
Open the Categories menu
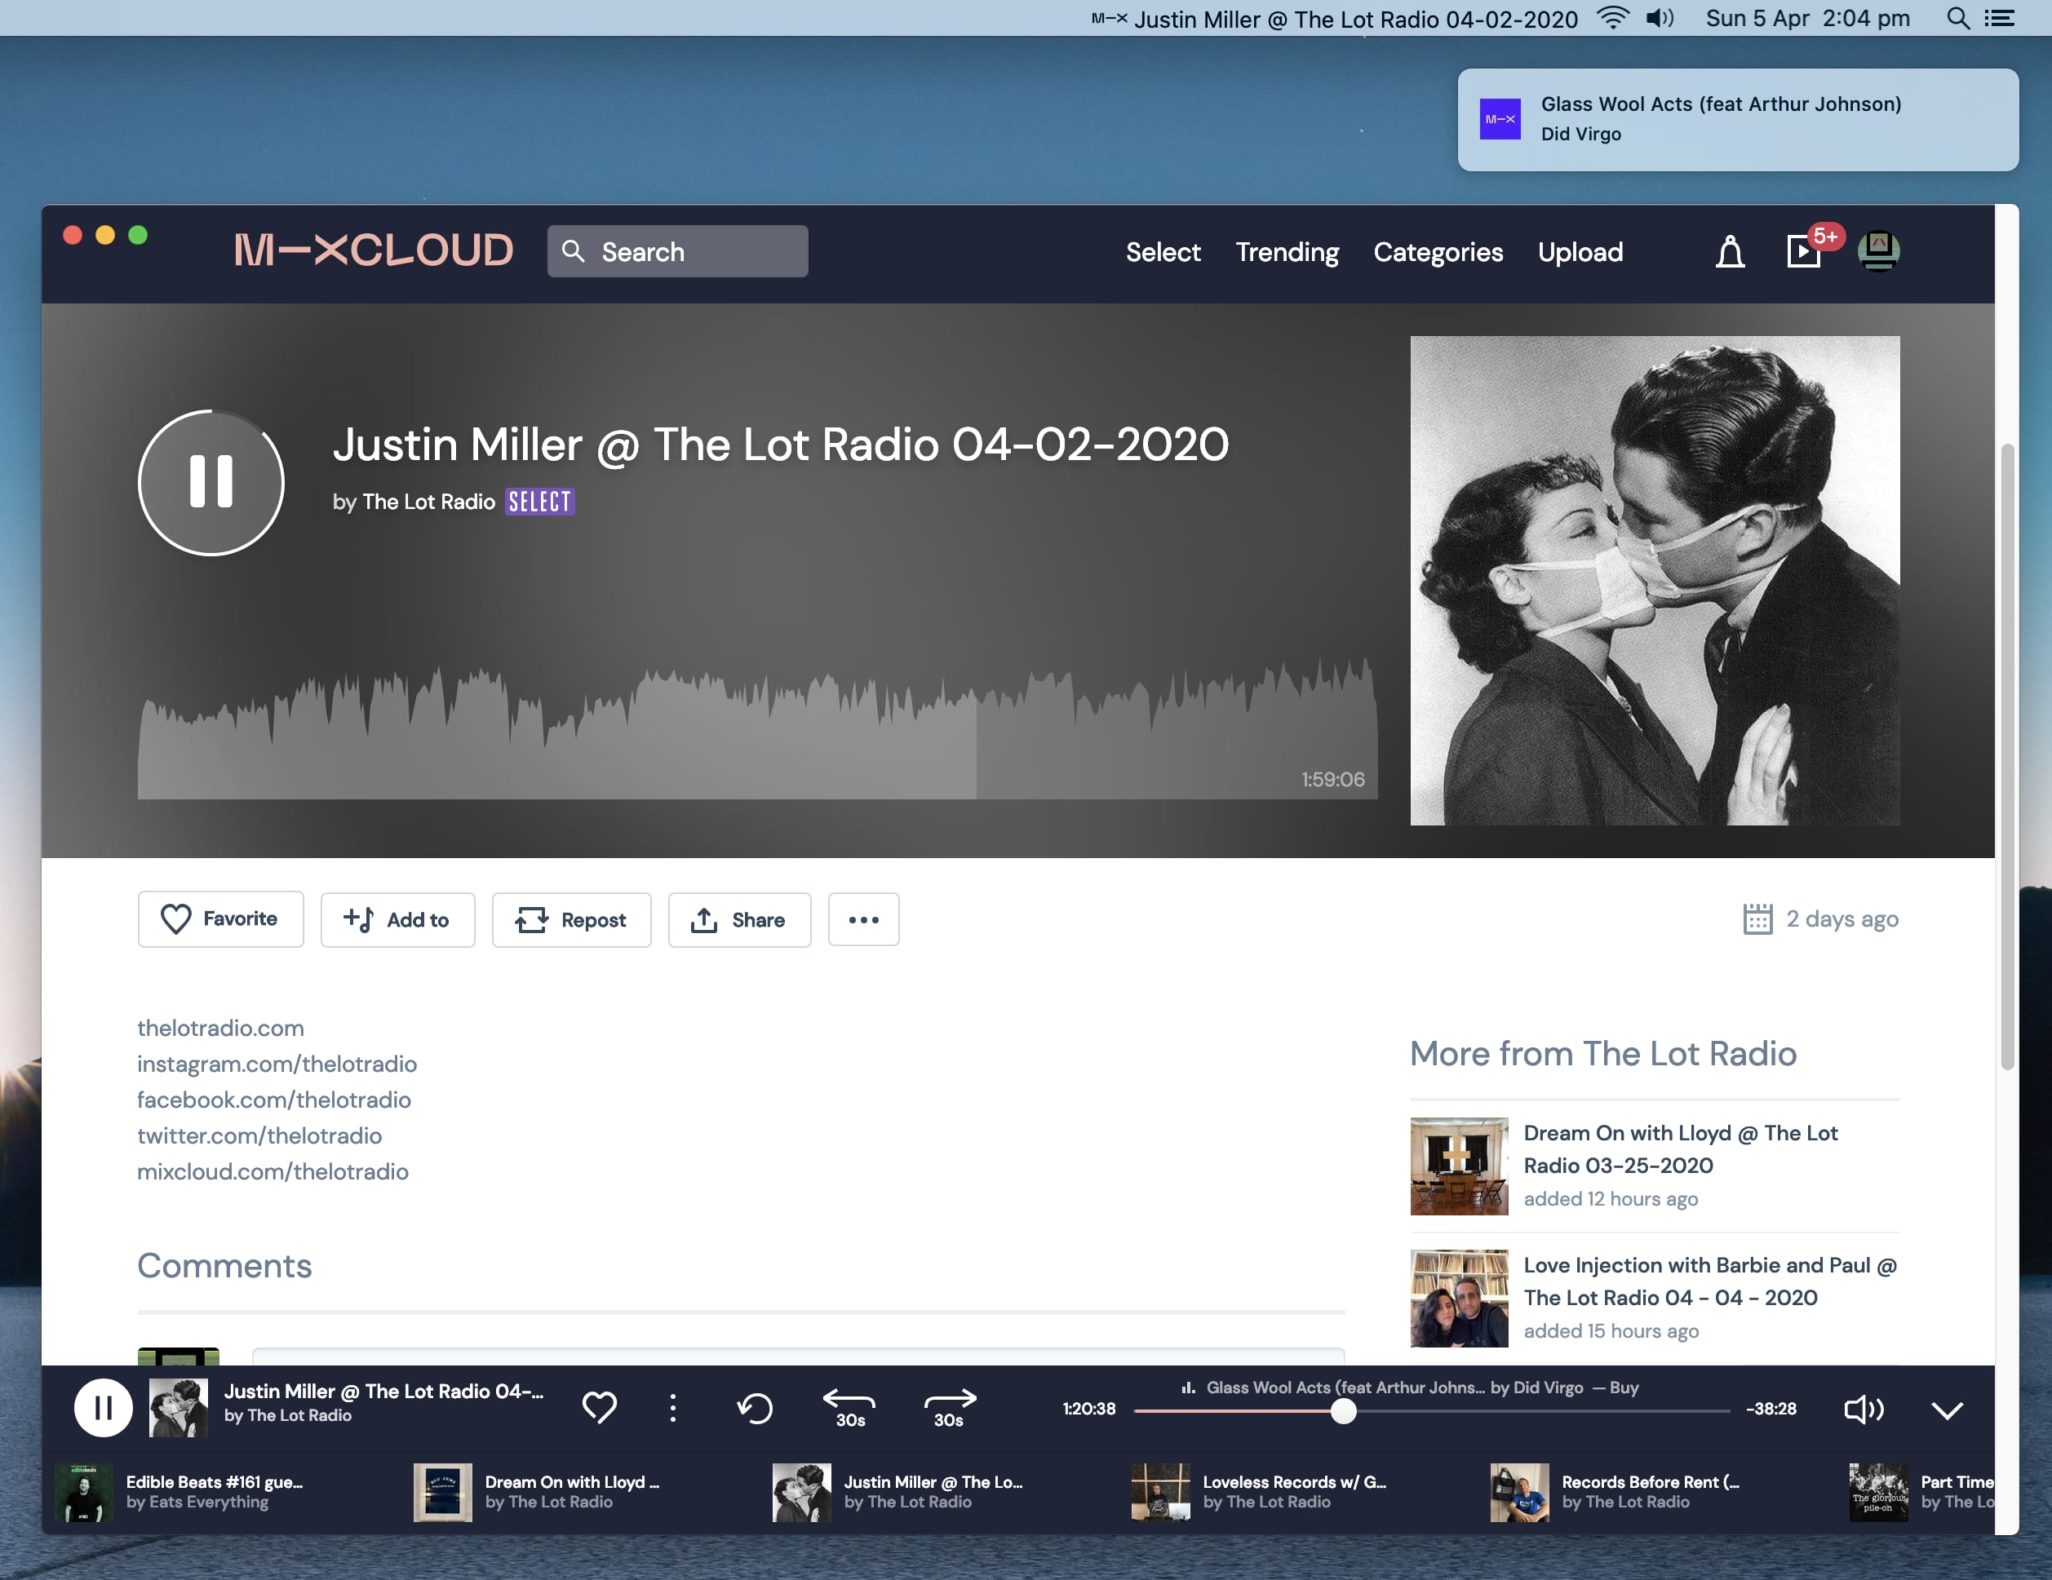coord(1438,252)
